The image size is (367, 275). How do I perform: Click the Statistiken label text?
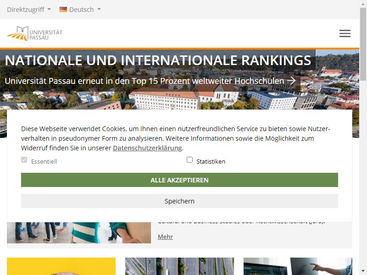click(x=211, y=162)
